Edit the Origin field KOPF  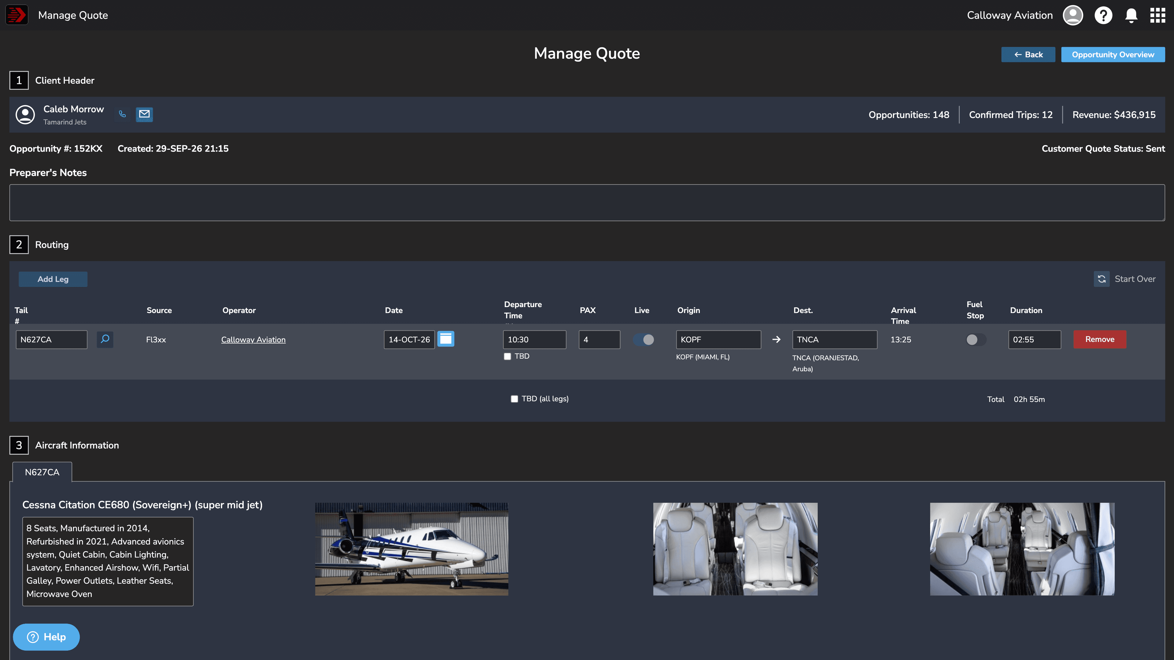[x=719, y=339]
